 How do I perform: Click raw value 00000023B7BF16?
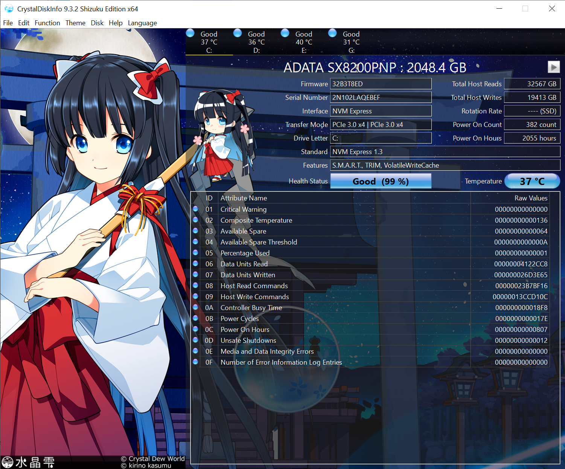coord(521,286)
